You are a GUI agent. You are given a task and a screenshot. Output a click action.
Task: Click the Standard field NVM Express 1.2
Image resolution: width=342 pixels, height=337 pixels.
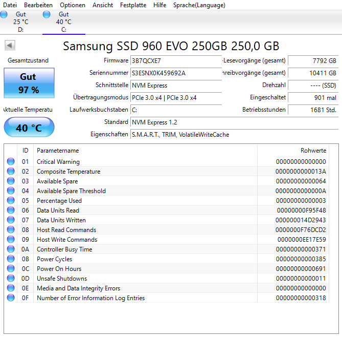pos(235,122)
